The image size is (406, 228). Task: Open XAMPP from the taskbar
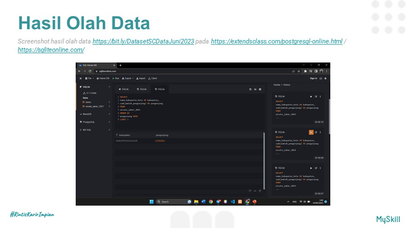click(240, 202)
